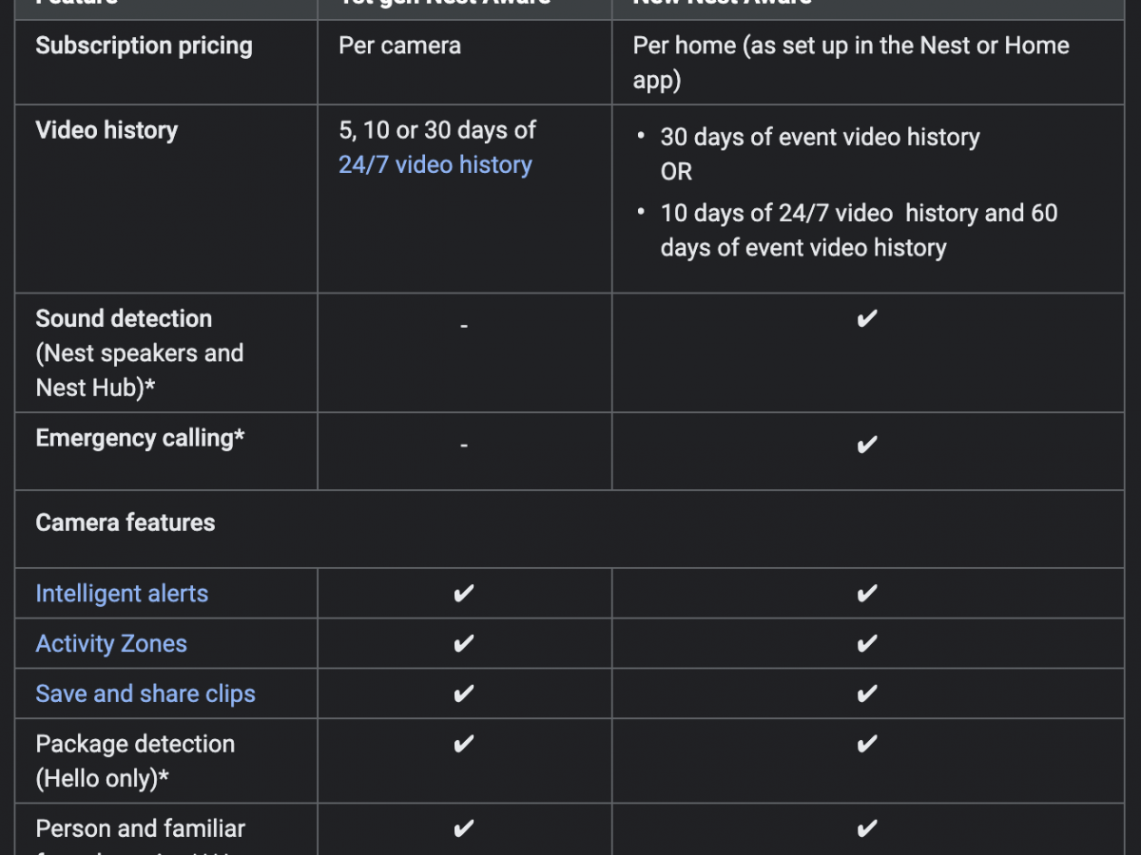Click the Per camera cell
1141x855 pixels.
[399, 46]
